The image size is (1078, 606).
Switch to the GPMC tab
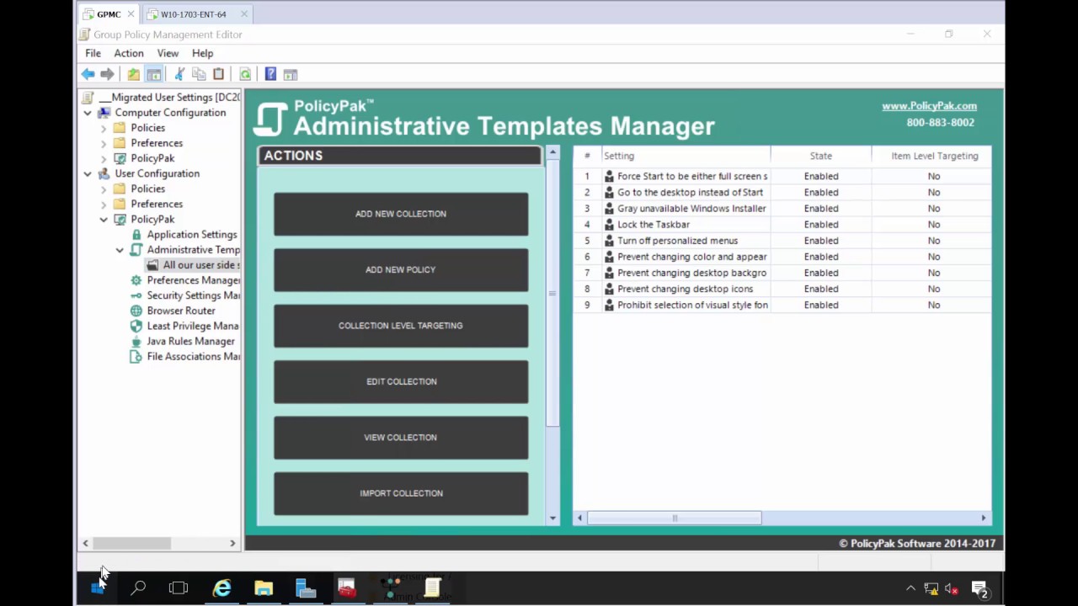pos(109,14)
